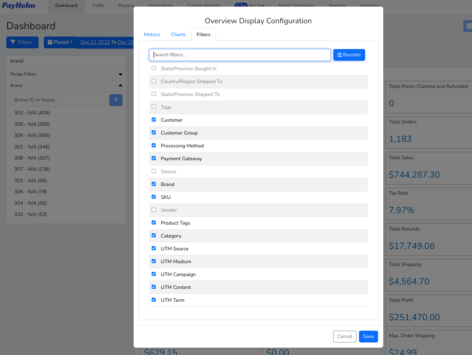Select brand 302 - N/A (96)
Image resolution: width=472 pixels, height=355 pixels.
pyautogui.click(x=31, y=180)
